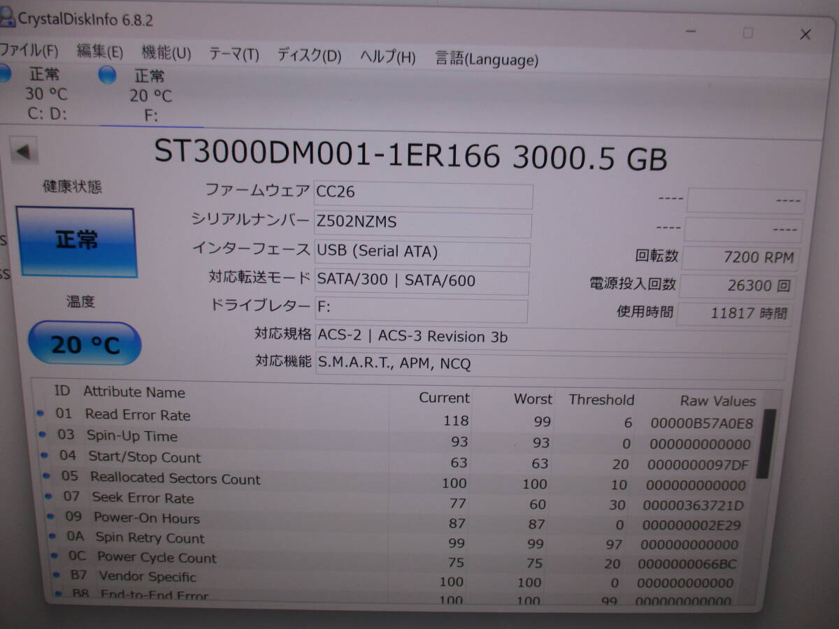Screen dimensions: 839x629
Task: Click the Attribute Name column header
Action: pos(134,393)
